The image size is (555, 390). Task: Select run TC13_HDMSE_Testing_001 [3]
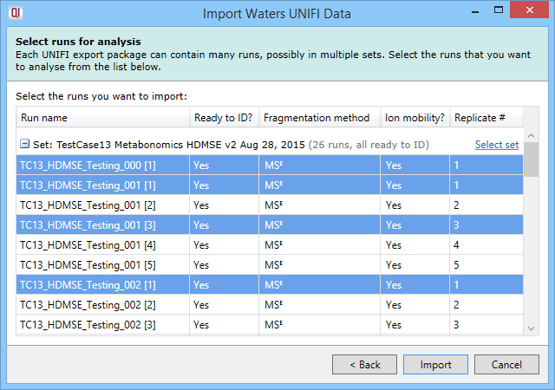tap(270, 224)
